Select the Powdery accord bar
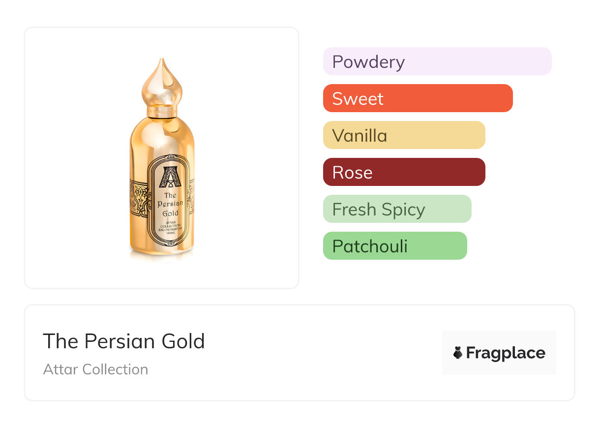599x425 pixels. [437, 61]
